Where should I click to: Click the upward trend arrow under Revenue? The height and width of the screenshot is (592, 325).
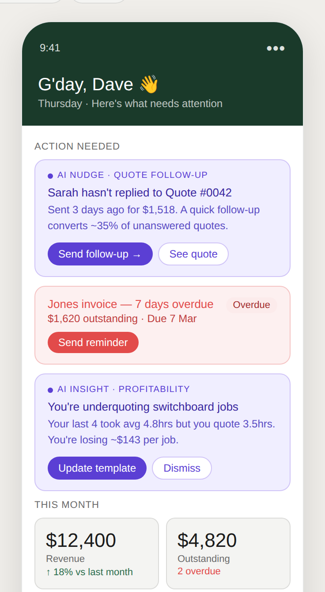click(x=48, y=572)
